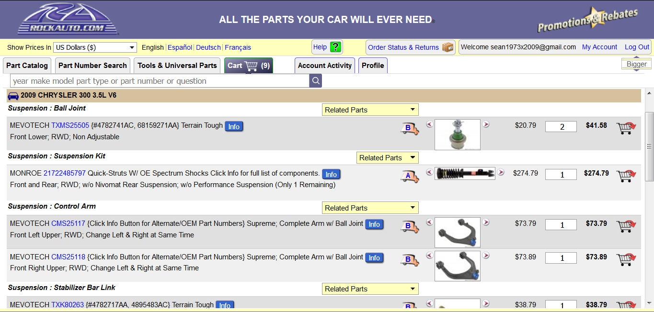Open part number link TXMS25505
The height and width of the screenshot is (312, 654).
(70, 125)
